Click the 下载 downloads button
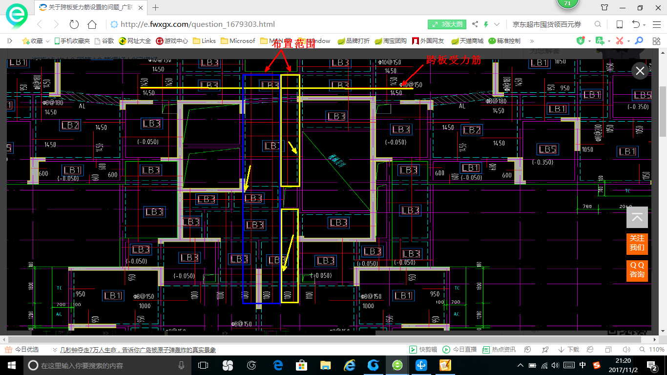The image size is (667, 375). click(569, 350)
